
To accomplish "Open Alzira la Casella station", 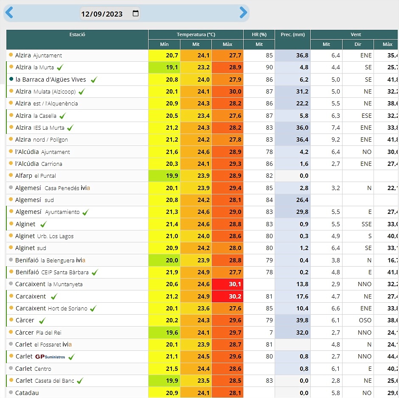I will 36,116.
